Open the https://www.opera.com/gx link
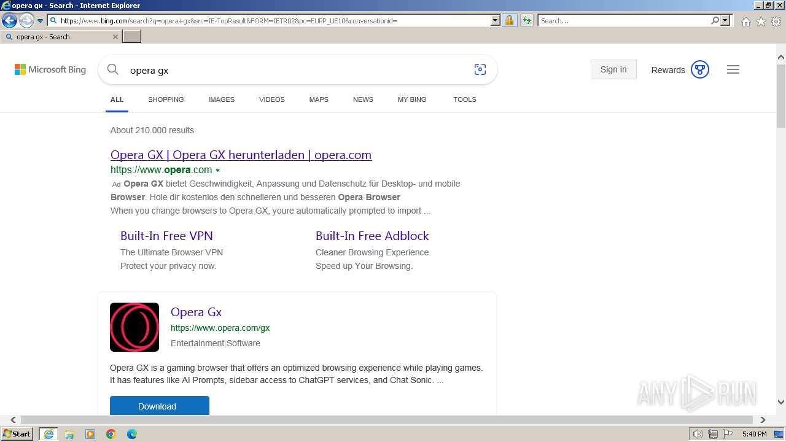 tap(220, 328)
